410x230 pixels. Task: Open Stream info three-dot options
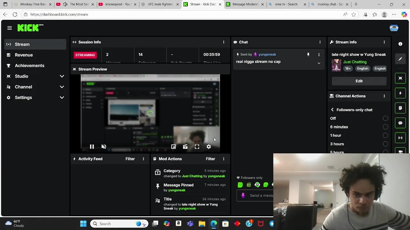coord(384,42)
